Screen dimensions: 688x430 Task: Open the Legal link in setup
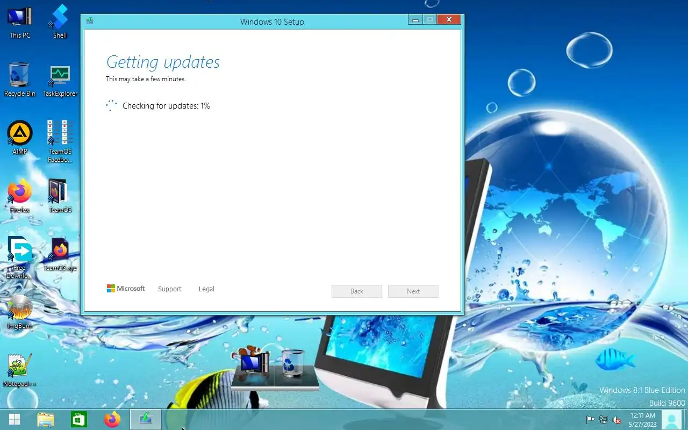click(206, 289)
